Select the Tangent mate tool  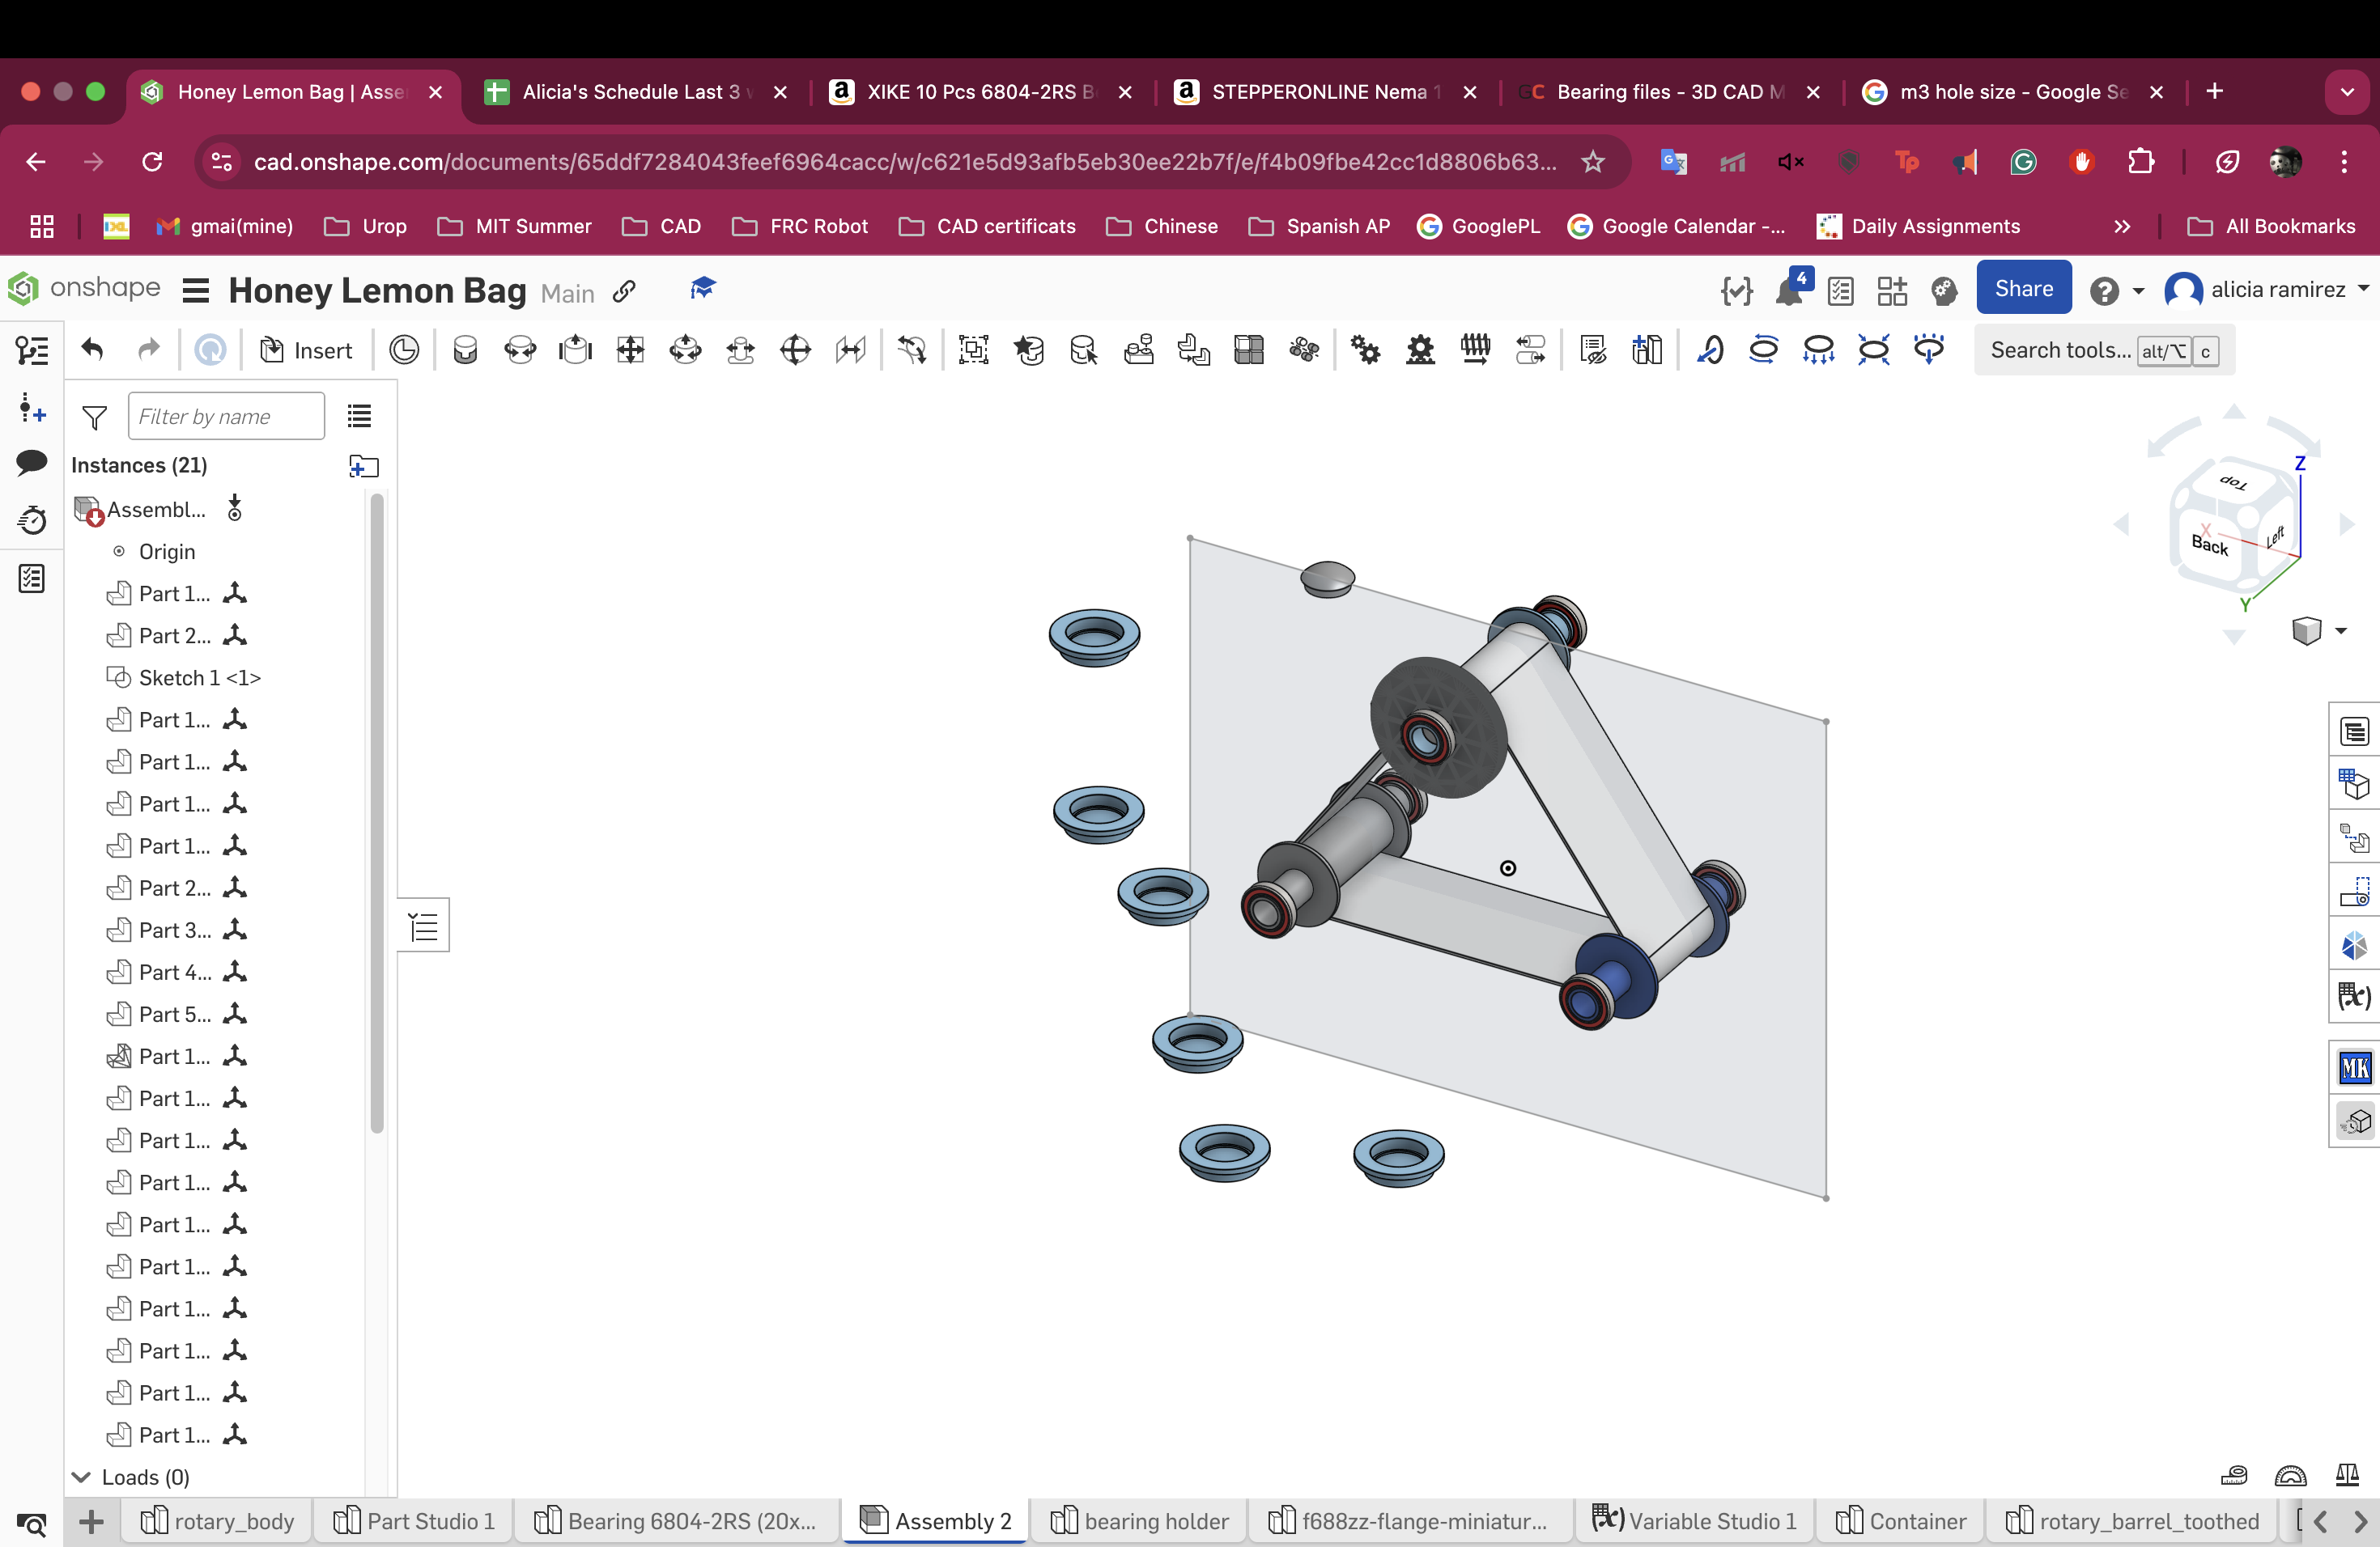(x=912, y=350)
